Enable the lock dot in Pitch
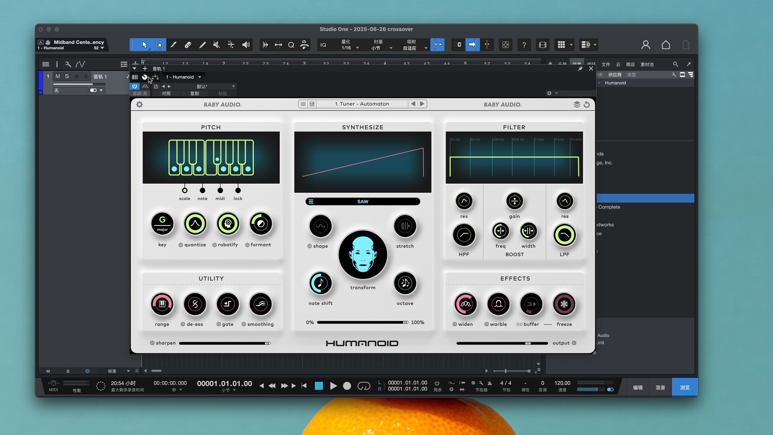This screenshot has height=435, width=773. click(x=238, y=190)
